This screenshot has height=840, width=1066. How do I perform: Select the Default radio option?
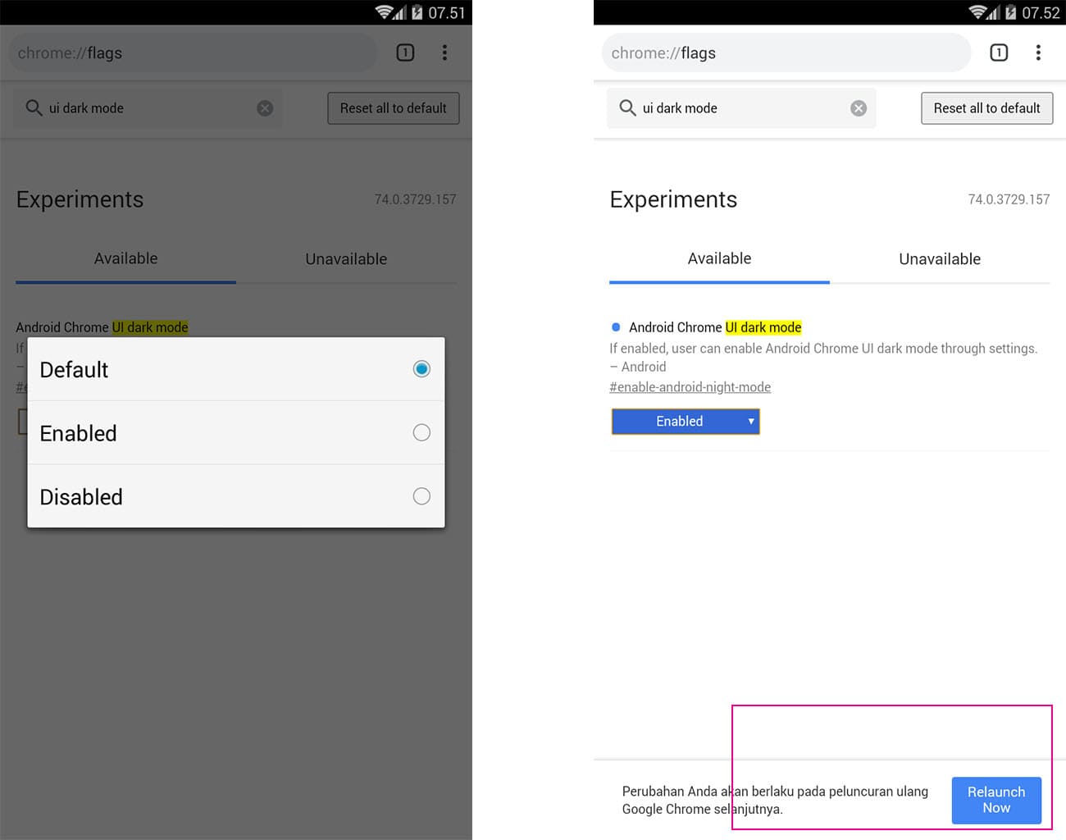(x=421, y=369)
